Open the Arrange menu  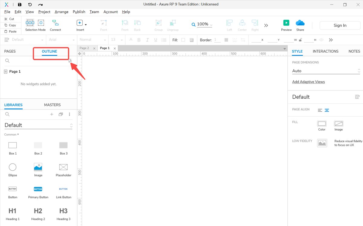click(61, 12)
